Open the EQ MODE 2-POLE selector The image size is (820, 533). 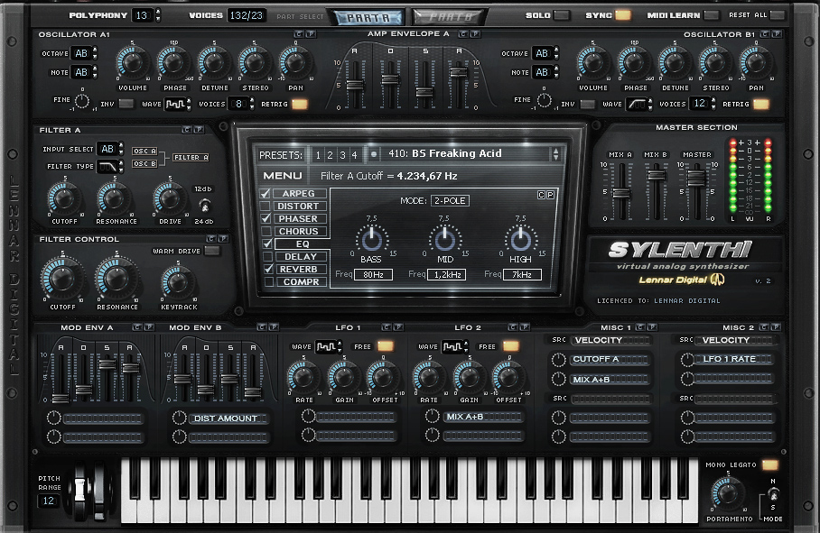(450, 200)
